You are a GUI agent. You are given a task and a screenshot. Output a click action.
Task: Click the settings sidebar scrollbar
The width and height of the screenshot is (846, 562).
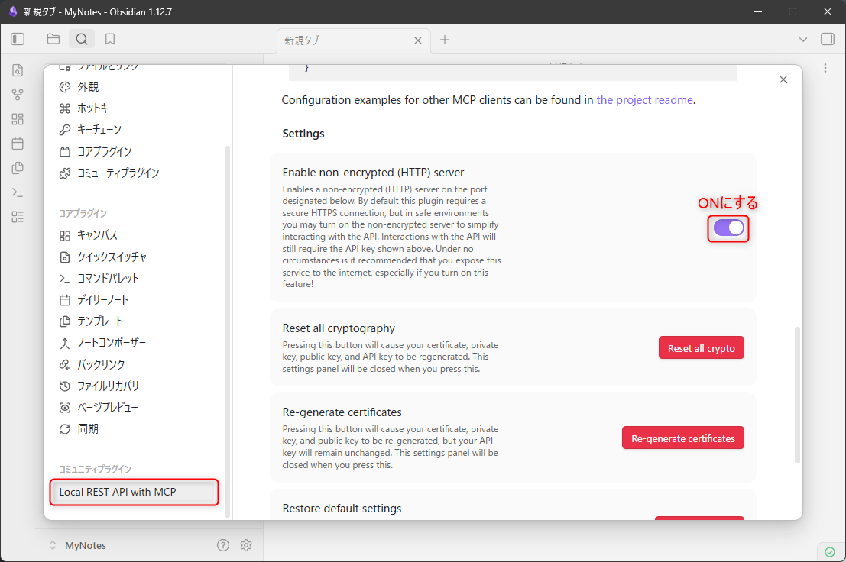point(227,331)
